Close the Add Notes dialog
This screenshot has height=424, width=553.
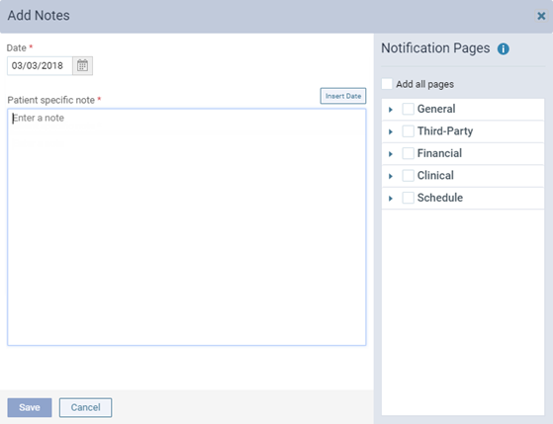click(x=541, y=16)
